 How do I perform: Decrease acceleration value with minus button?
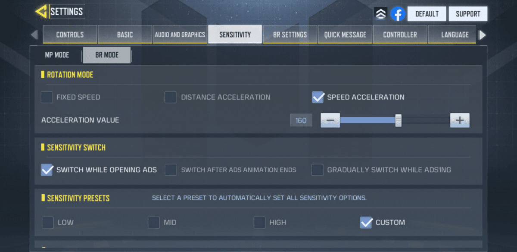(330, 120)
